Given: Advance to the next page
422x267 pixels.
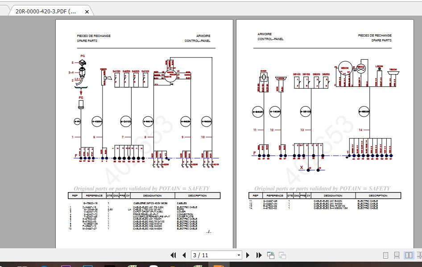Looking at the screenshot, I should tap(248, 255).
